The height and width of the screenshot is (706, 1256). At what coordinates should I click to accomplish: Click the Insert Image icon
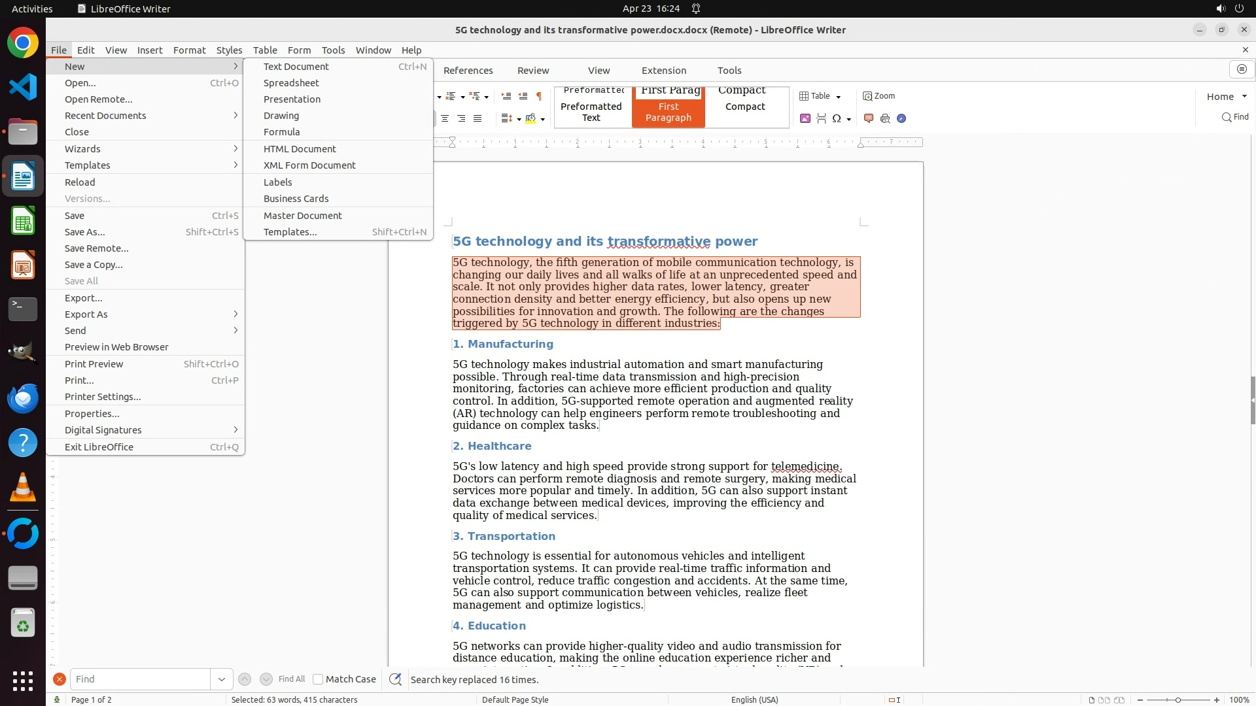(805, 118)
